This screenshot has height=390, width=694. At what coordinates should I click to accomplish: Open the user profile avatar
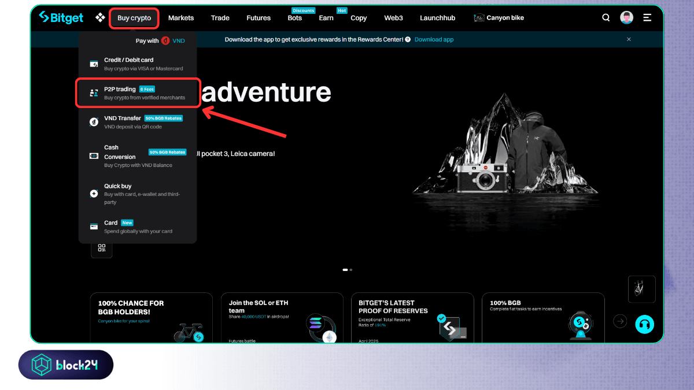[626, 17]
